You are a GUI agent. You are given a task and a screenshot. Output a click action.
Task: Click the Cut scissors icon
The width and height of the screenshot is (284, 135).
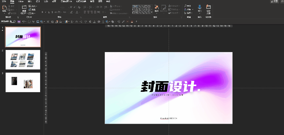(9, 6)
